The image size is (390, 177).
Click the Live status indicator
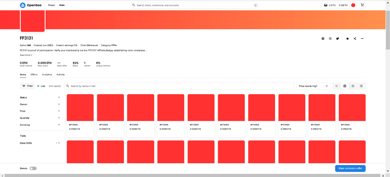coord(41,86)
